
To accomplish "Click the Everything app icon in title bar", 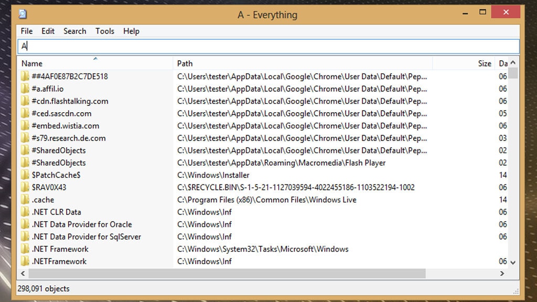I will pyautogui.click(x=23, y=15).
